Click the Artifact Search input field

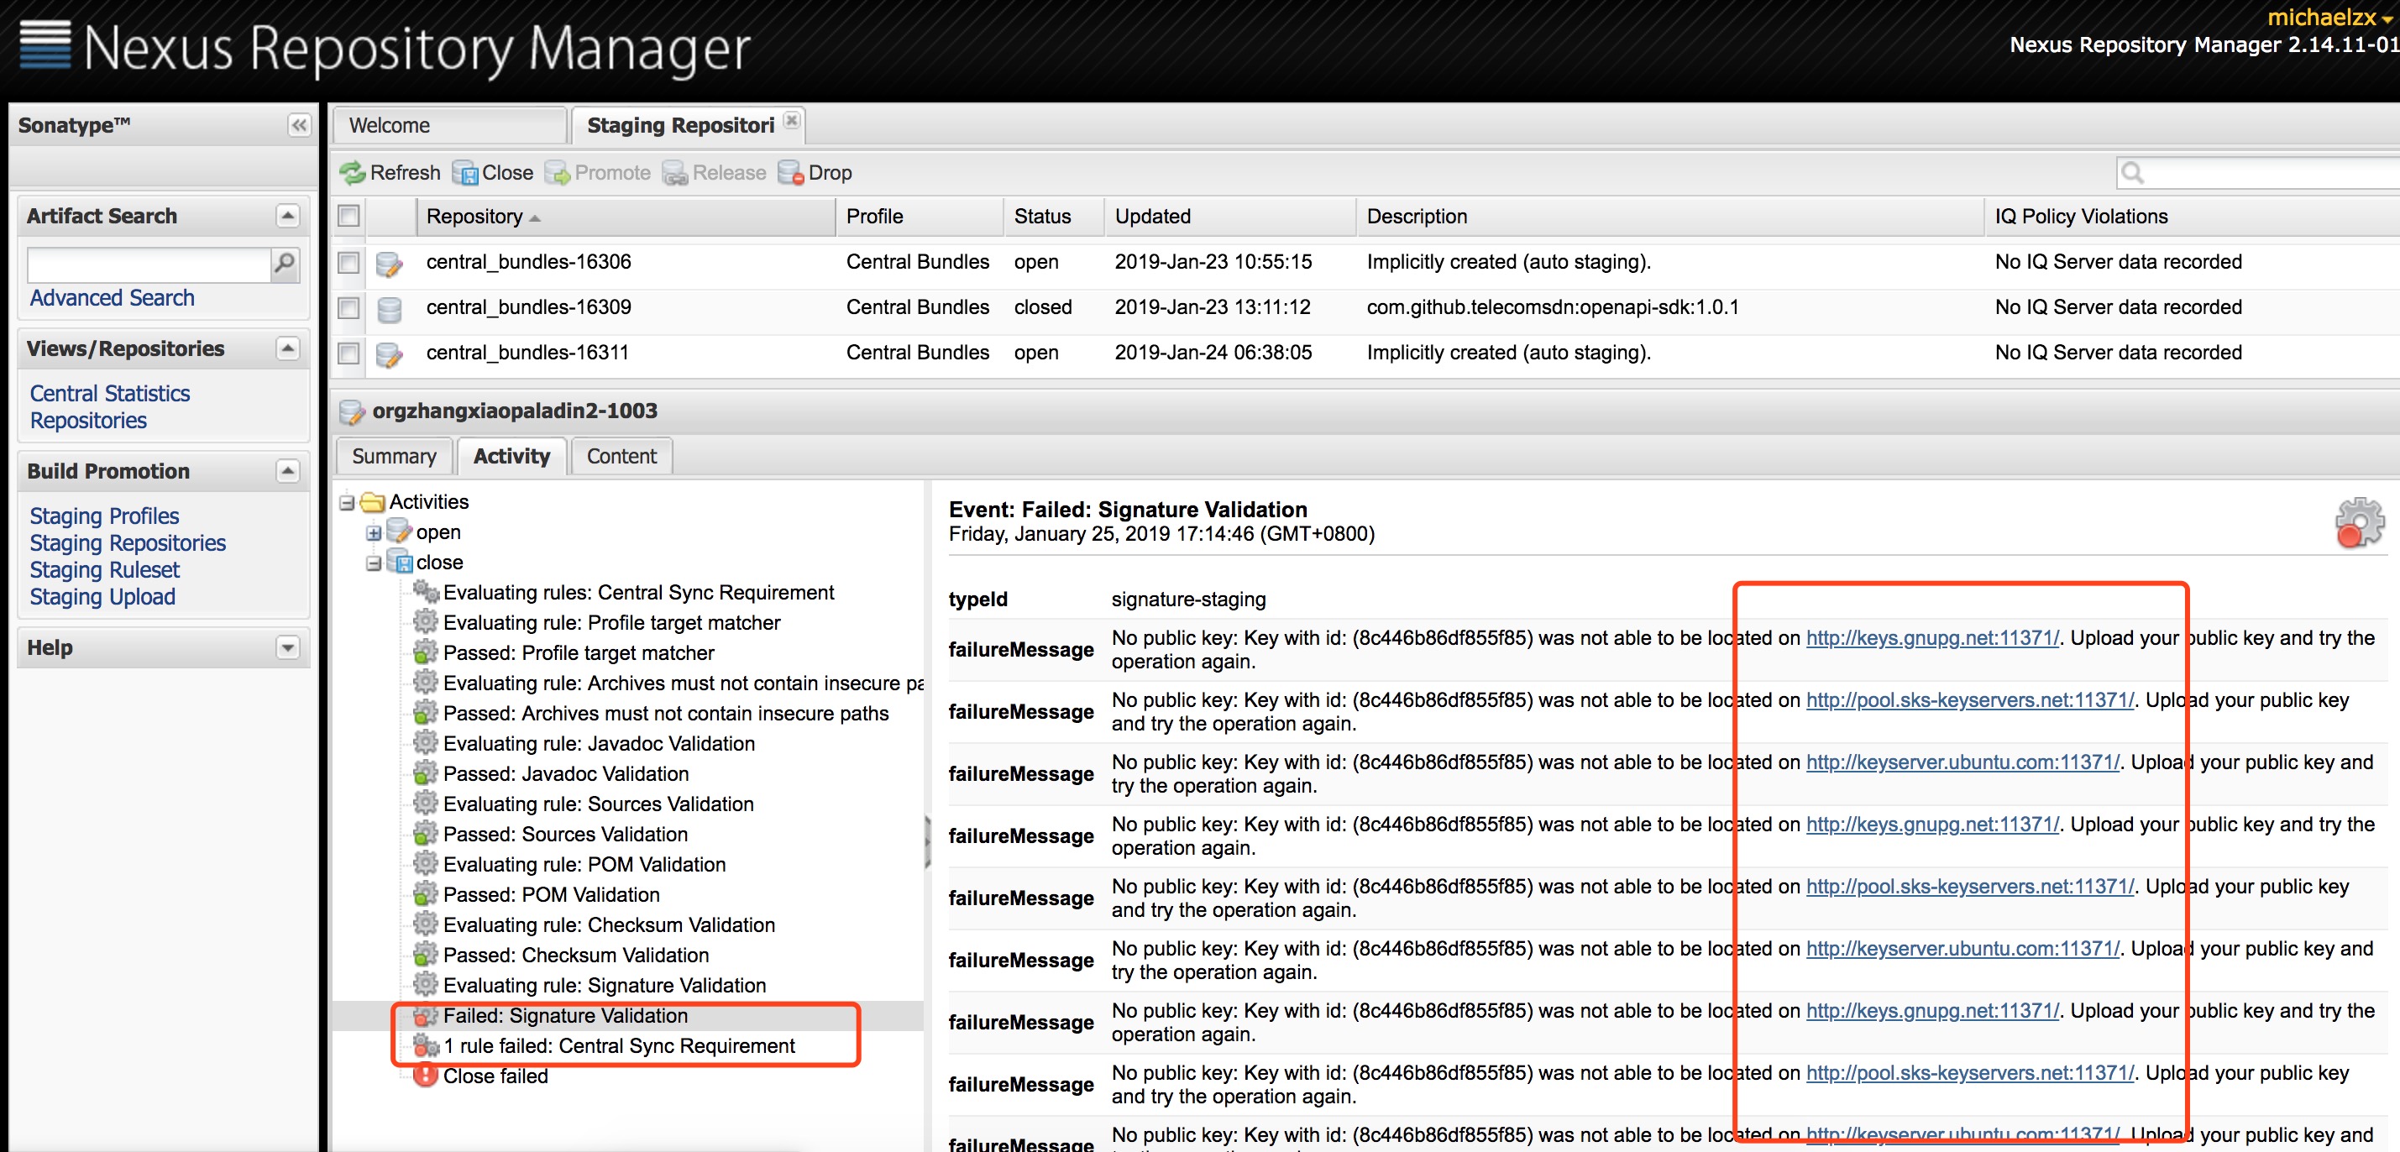(149, 264)
